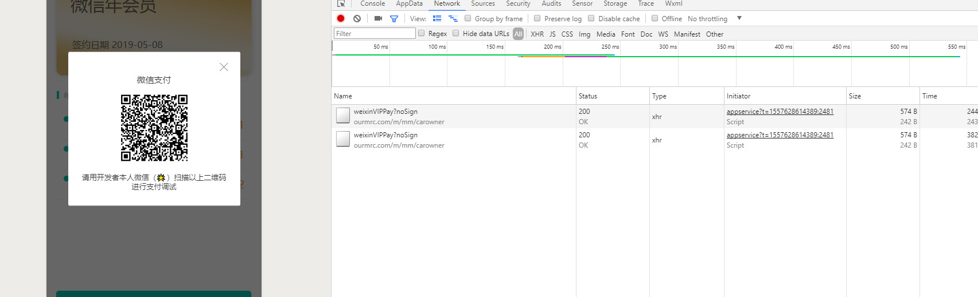Filter requests by Font type
This screenshot has width=978, height=297.
[628, 34]
